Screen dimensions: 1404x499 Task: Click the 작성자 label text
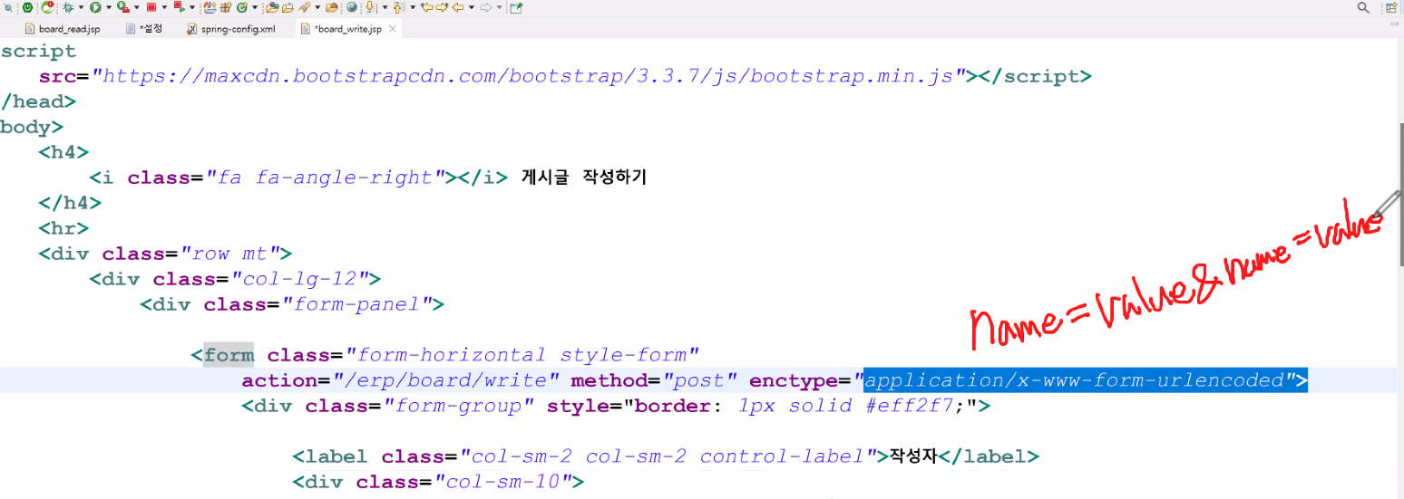click(x=912, y=456)
